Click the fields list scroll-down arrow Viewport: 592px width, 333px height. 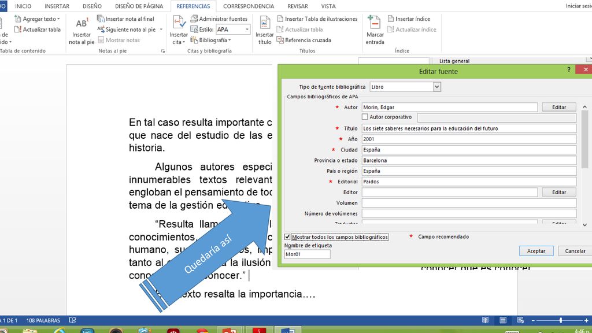tap(584, 225)
